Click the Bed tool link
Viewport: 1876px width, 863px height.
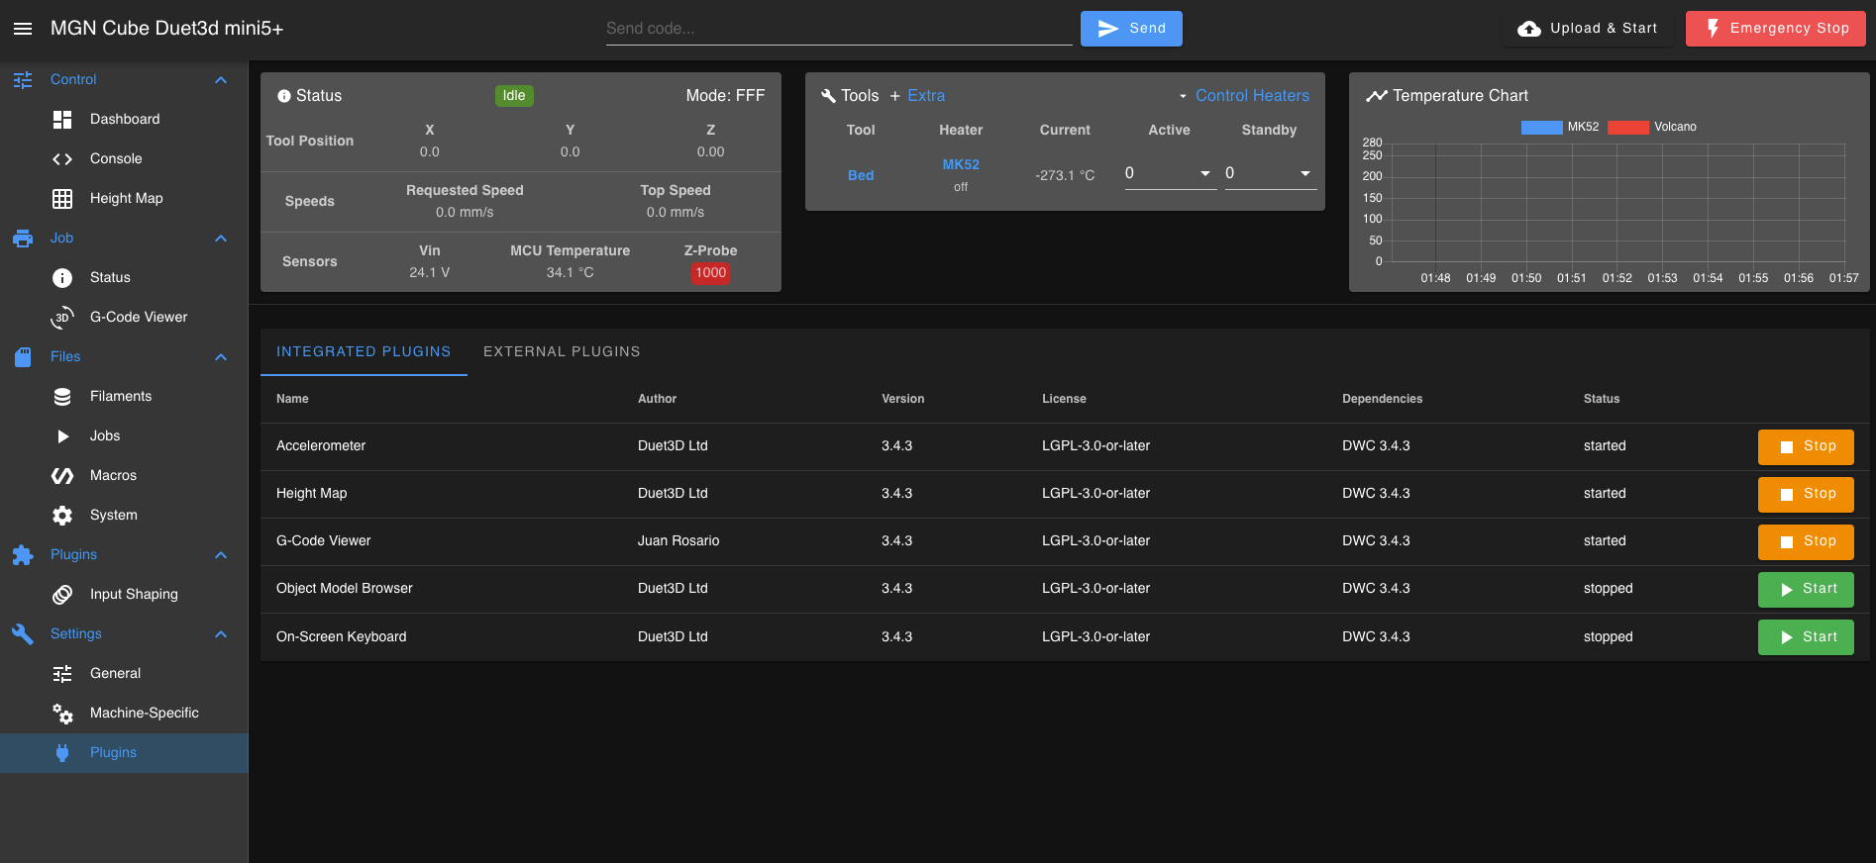point(861,175)
